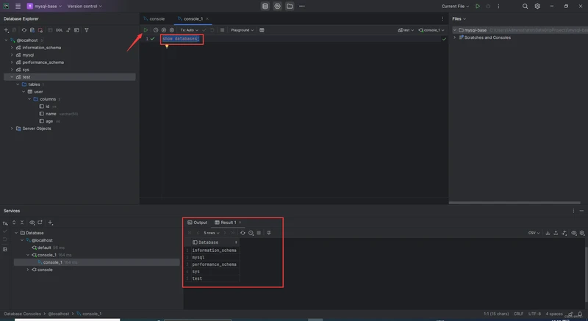Click the Database column header in results
588x321 pixels.
coord(215,242)
